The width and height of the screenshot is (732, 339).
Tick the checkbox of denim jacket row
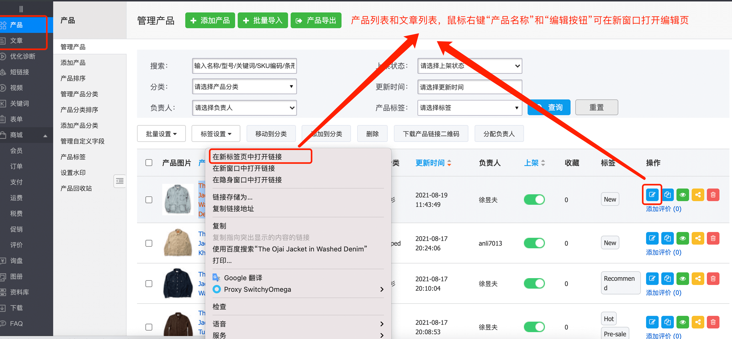point(149,200)
